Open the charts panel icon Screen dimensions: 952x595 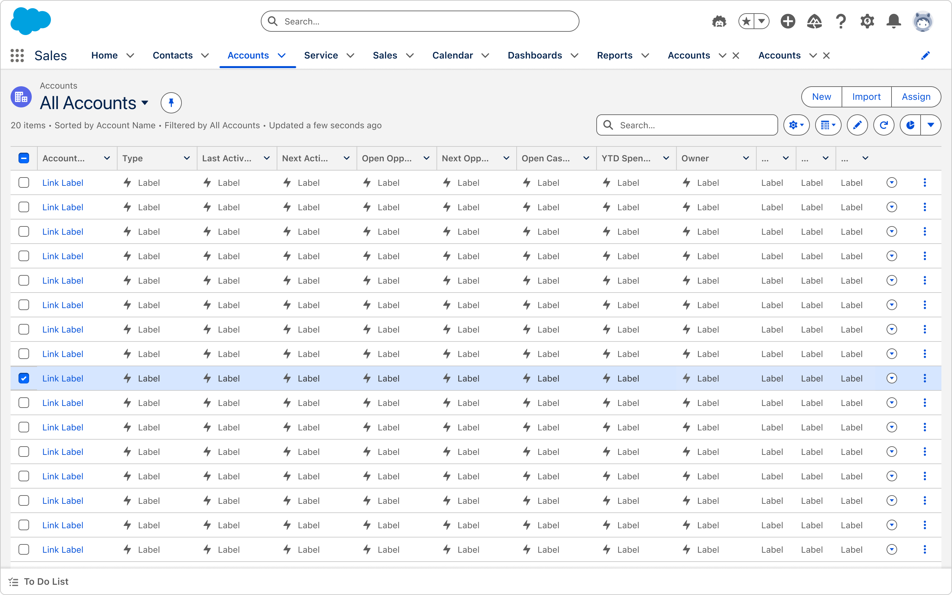[x=910, y=125]
